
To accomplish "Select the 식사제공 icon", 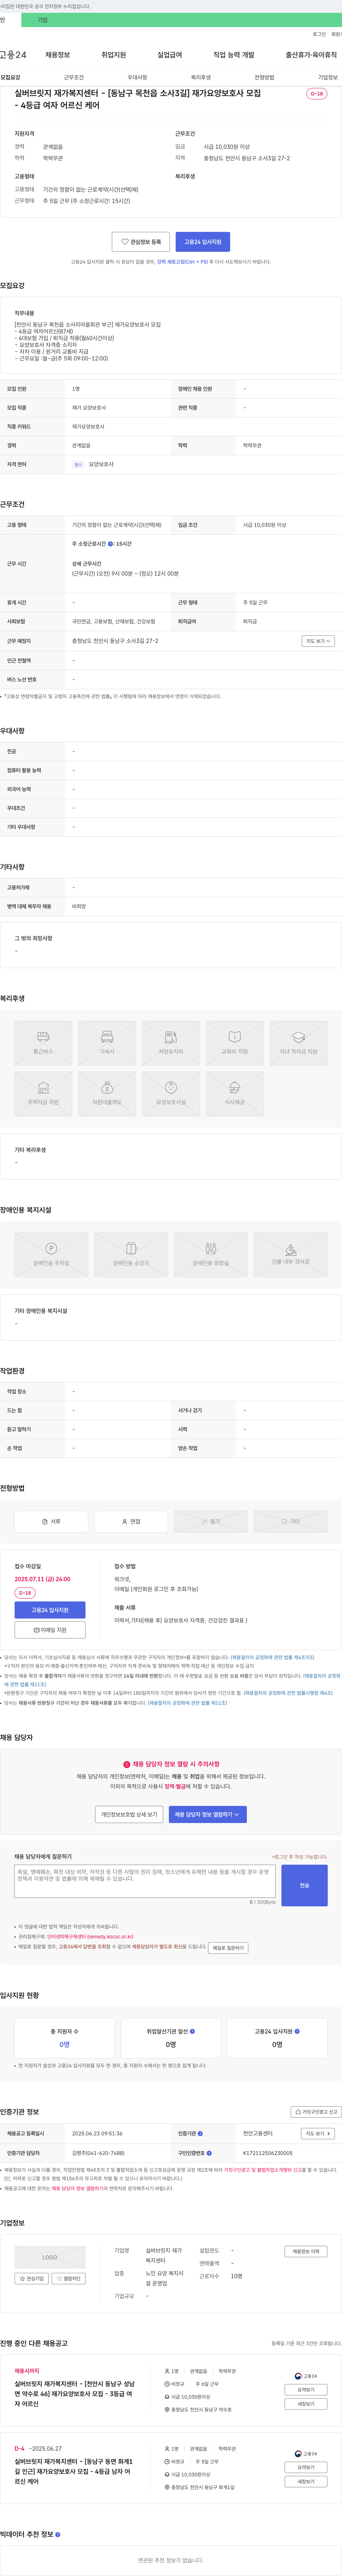I will (235, 1094).
